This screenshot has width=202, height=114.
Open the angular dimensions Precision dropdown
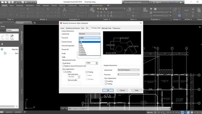coord(128,74)
